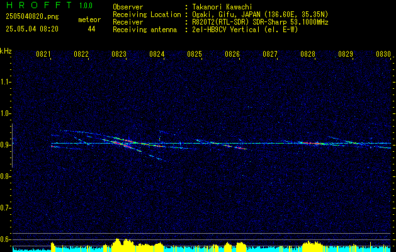Click the 0.7 frequency axis label
Viewport: 396px width, 252px height.
(x=6, y=208)
